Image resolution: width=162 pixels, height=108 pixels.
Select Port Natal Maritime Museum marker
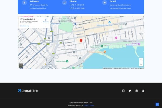pos(139,44)
